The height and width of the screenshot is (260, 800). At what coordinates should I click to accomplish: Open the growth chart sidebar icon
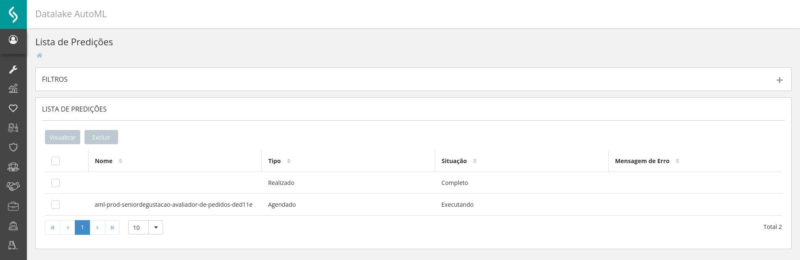click(x=13, y=88)
